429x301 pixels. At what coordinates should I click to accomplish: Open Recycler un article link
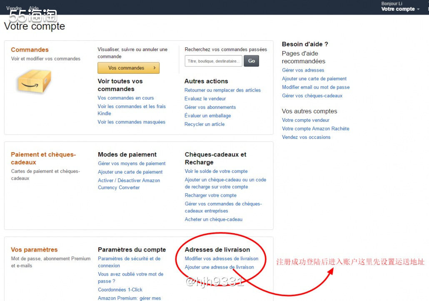(x=205, y=124)
